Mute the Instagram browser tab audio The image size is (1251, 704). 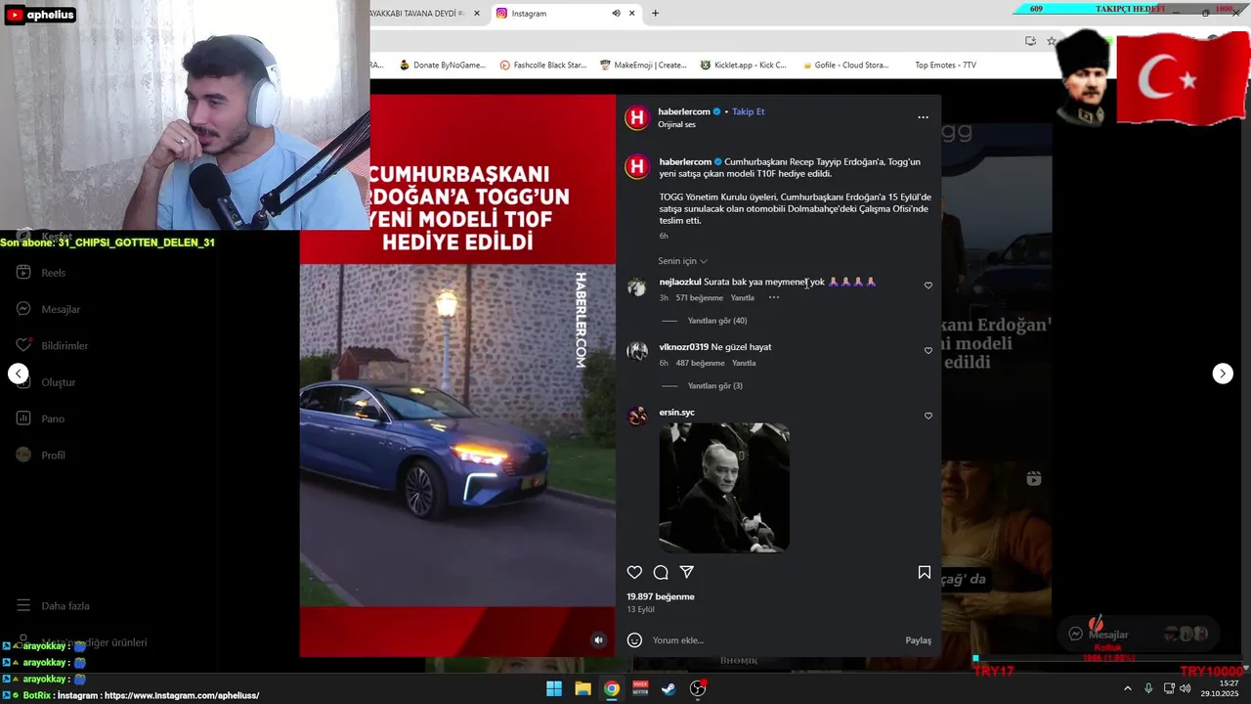click(616, 14)
